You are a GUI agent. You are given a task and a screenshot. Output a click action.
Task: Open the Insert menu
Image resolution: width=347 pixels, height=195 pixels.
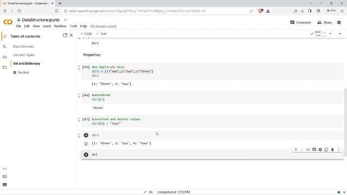click(x=47, y=26)
